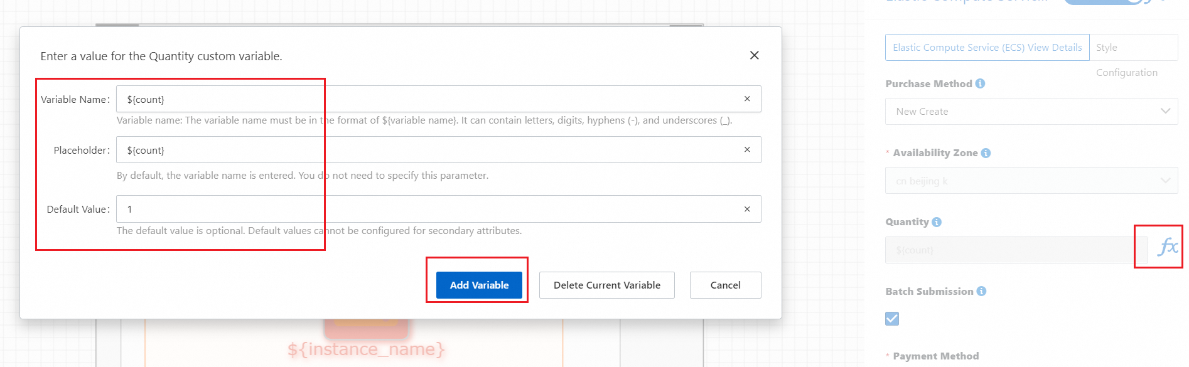Click the Batch Submission info icon
Image resolution: width=1189 pixels, height=367 pixels.
coord(981,291)
